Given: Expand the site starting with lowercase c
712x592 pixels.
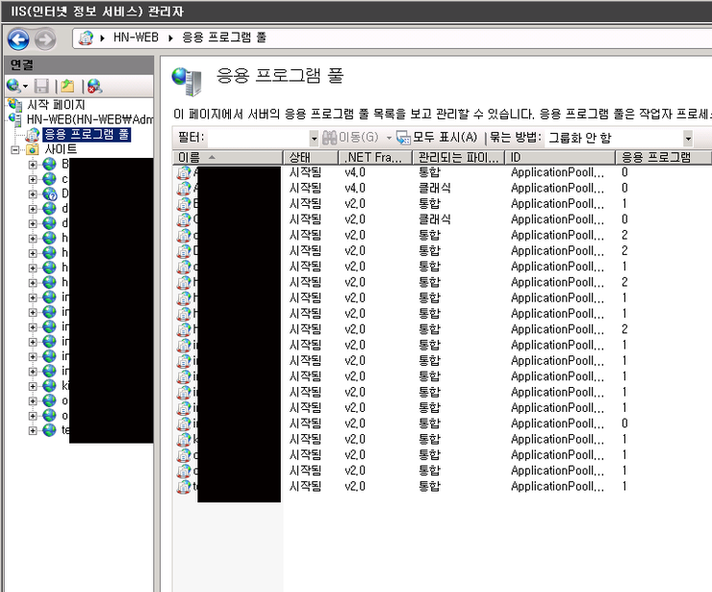Looking at the screenshot, I should click(x=33, y=179).
